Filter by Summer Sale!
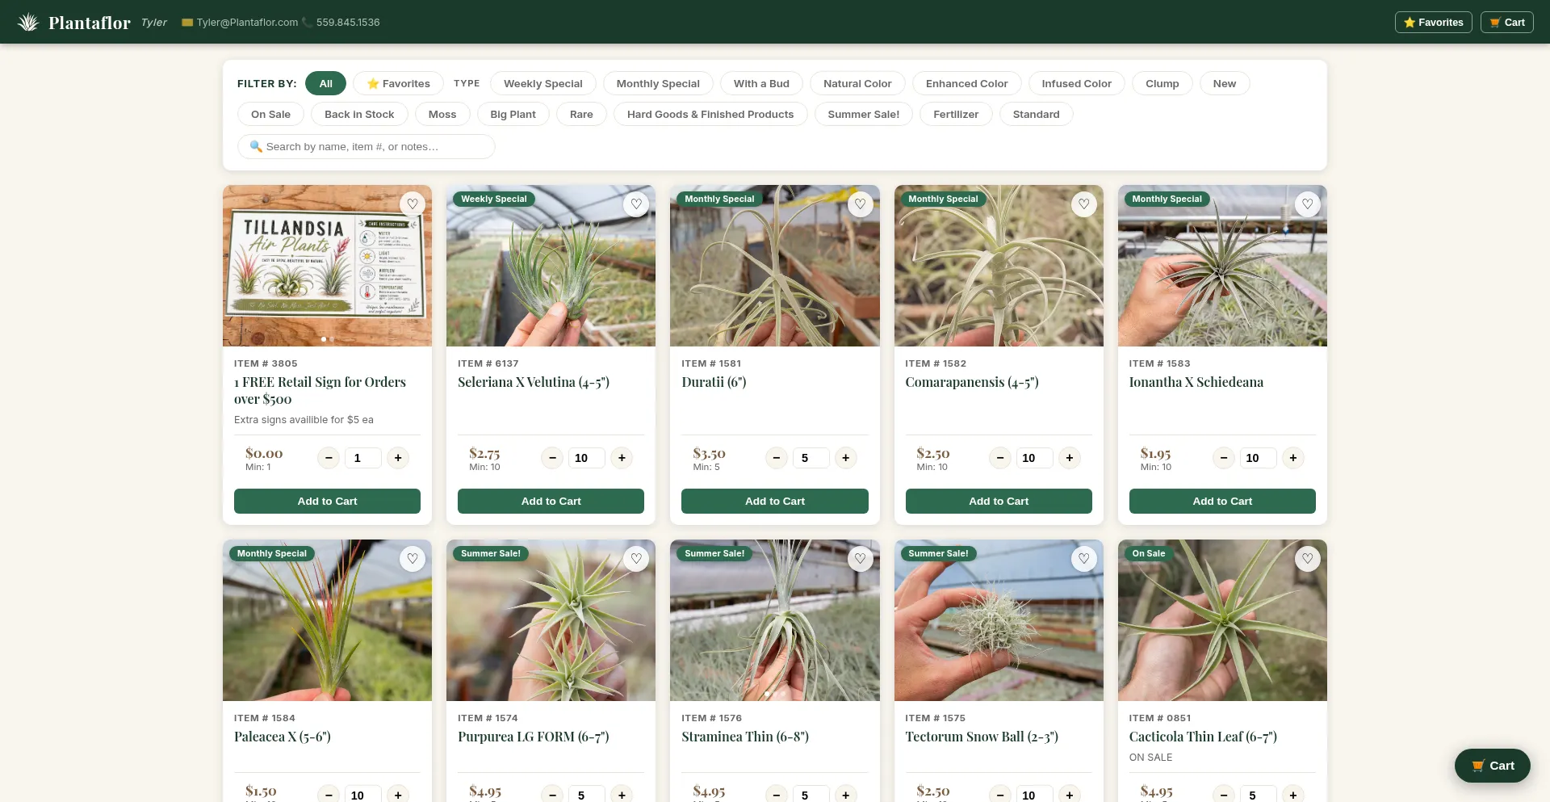Screen dimensions: 1550x802 click(x=863, y=114)
